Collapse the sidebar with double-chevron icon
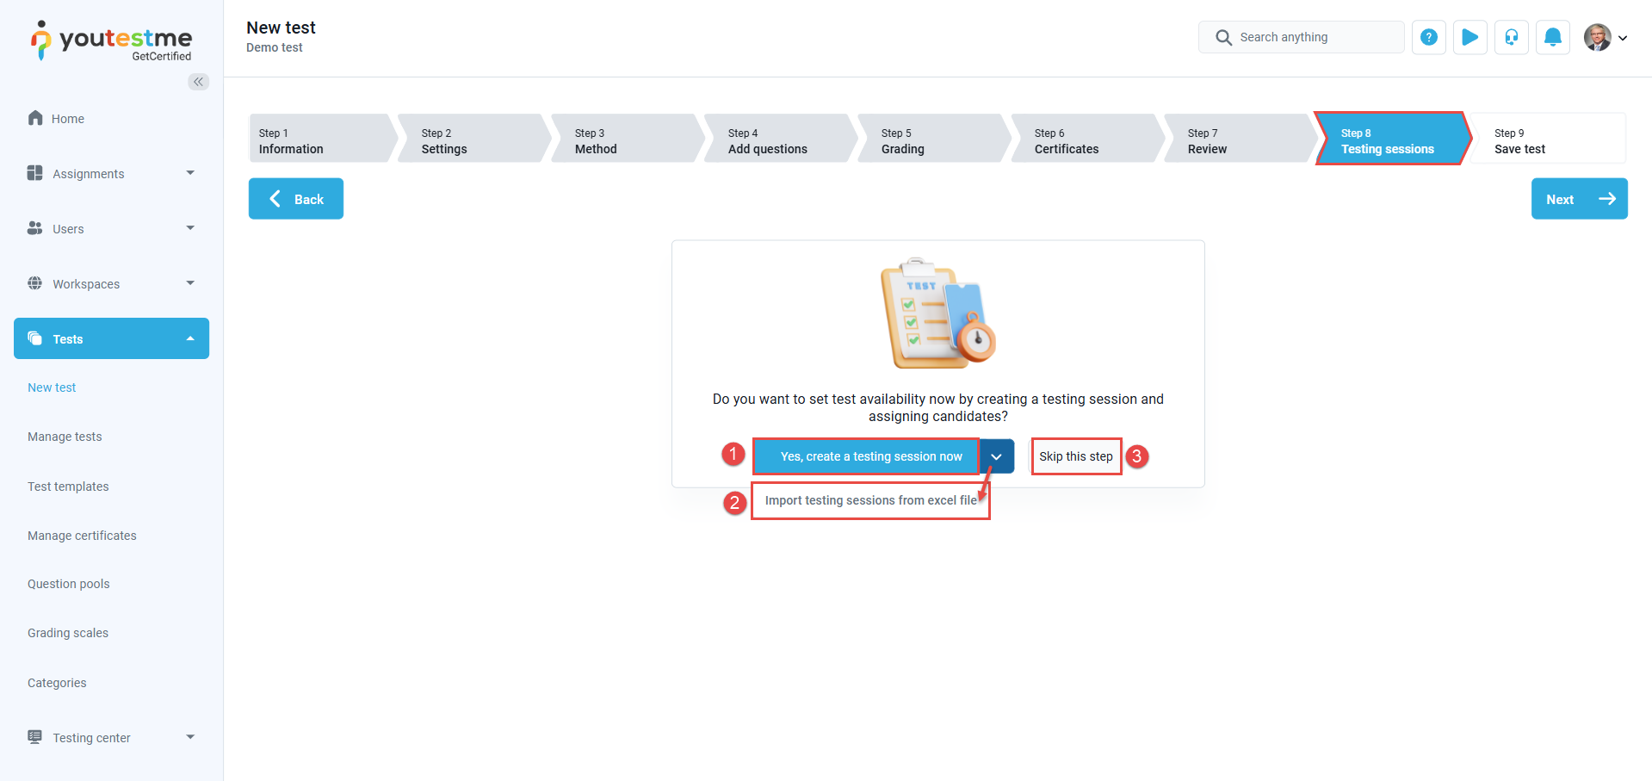This screenshot has height=781, width=1652. pyautogui.click(x=199, y=82)
